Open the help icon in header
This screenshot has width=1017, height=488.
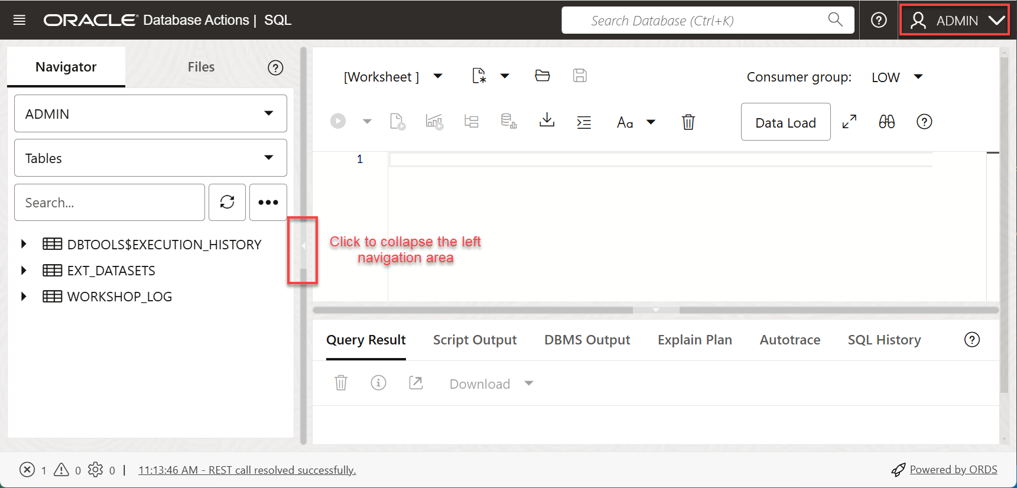point(879,20)
